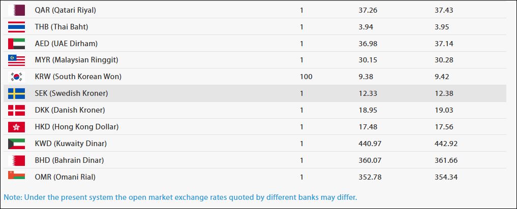The width and height of the screenshot is (517, 209).
Task: Click the open market exchange rates note
Action: [x=180, y=197]
